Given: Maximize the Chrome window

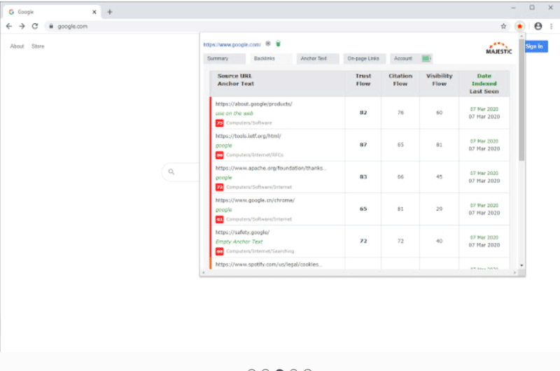Looking at the screenshot, I should pyautogui.click(x=532, y=8).
